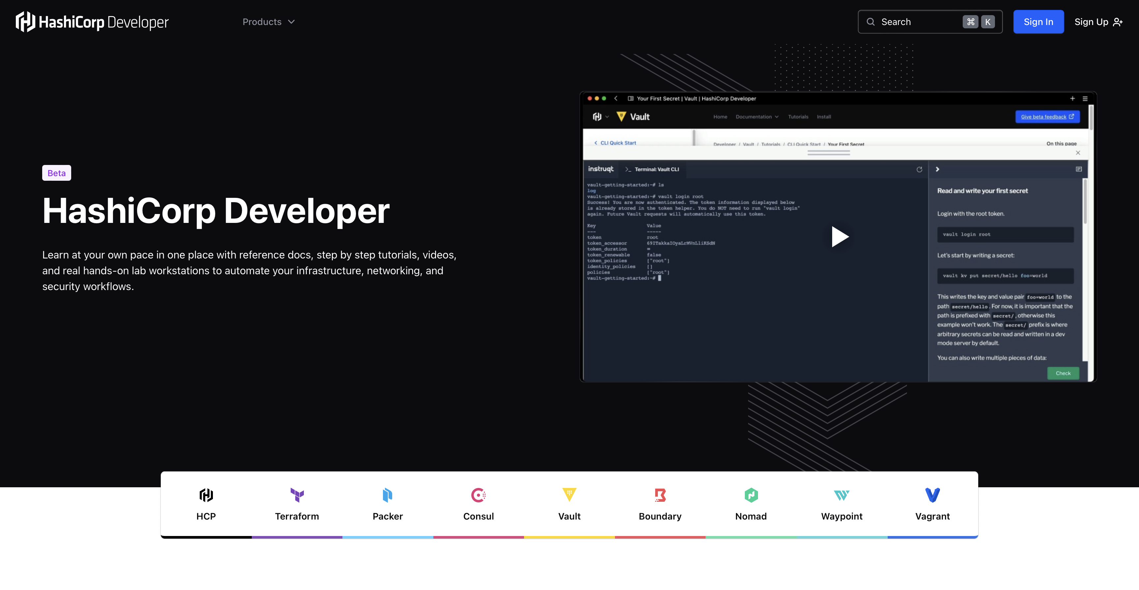
Task: Open the product switcher chevron next to Vault
Action: tap(607, 117)
